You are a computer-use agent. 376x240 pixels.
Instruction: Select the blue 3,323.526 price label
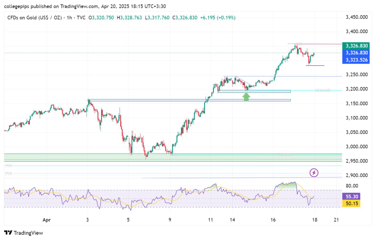pos(357,60)
